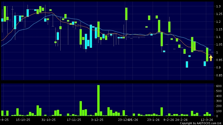
Task: Select the 15-10-25 date label
Action: coord(23,120)
